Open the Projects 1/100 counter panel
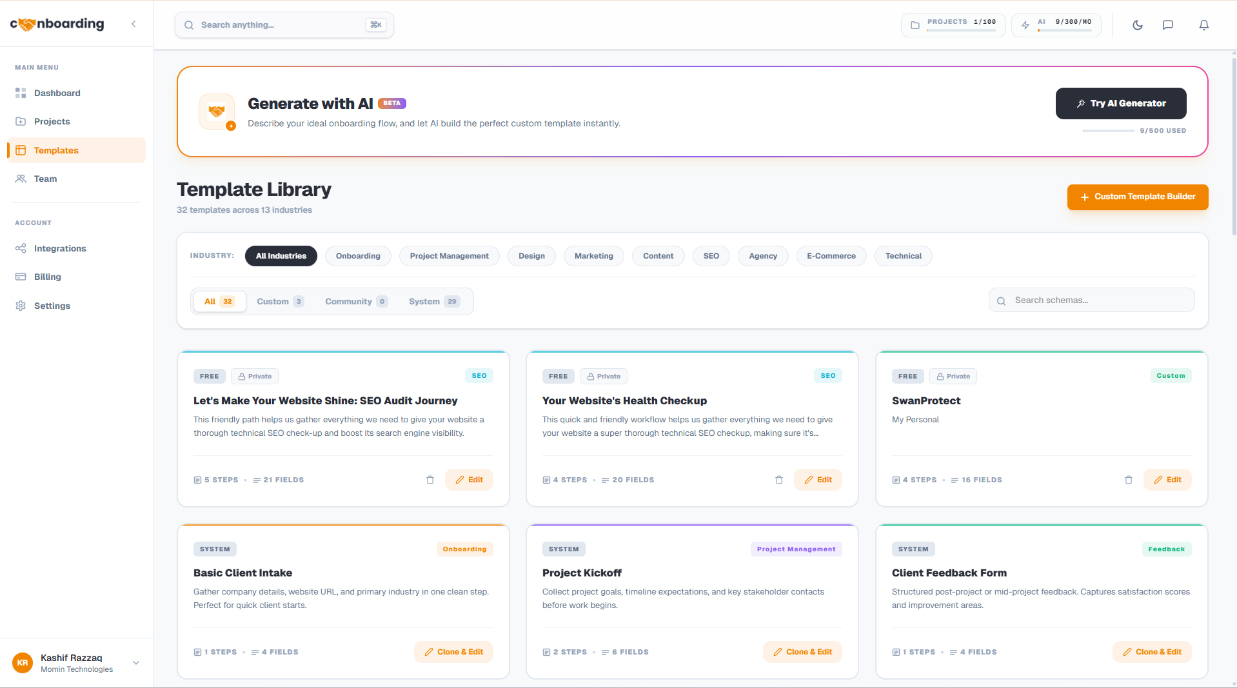This screenshot has height=688, width=1237. click(x=953, y=25)
